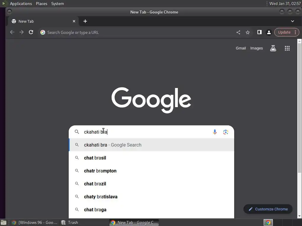This screenshot has height=226, width=302.
Task: Choose the chat brasil suggestion
Action: (x=151, y=158)
